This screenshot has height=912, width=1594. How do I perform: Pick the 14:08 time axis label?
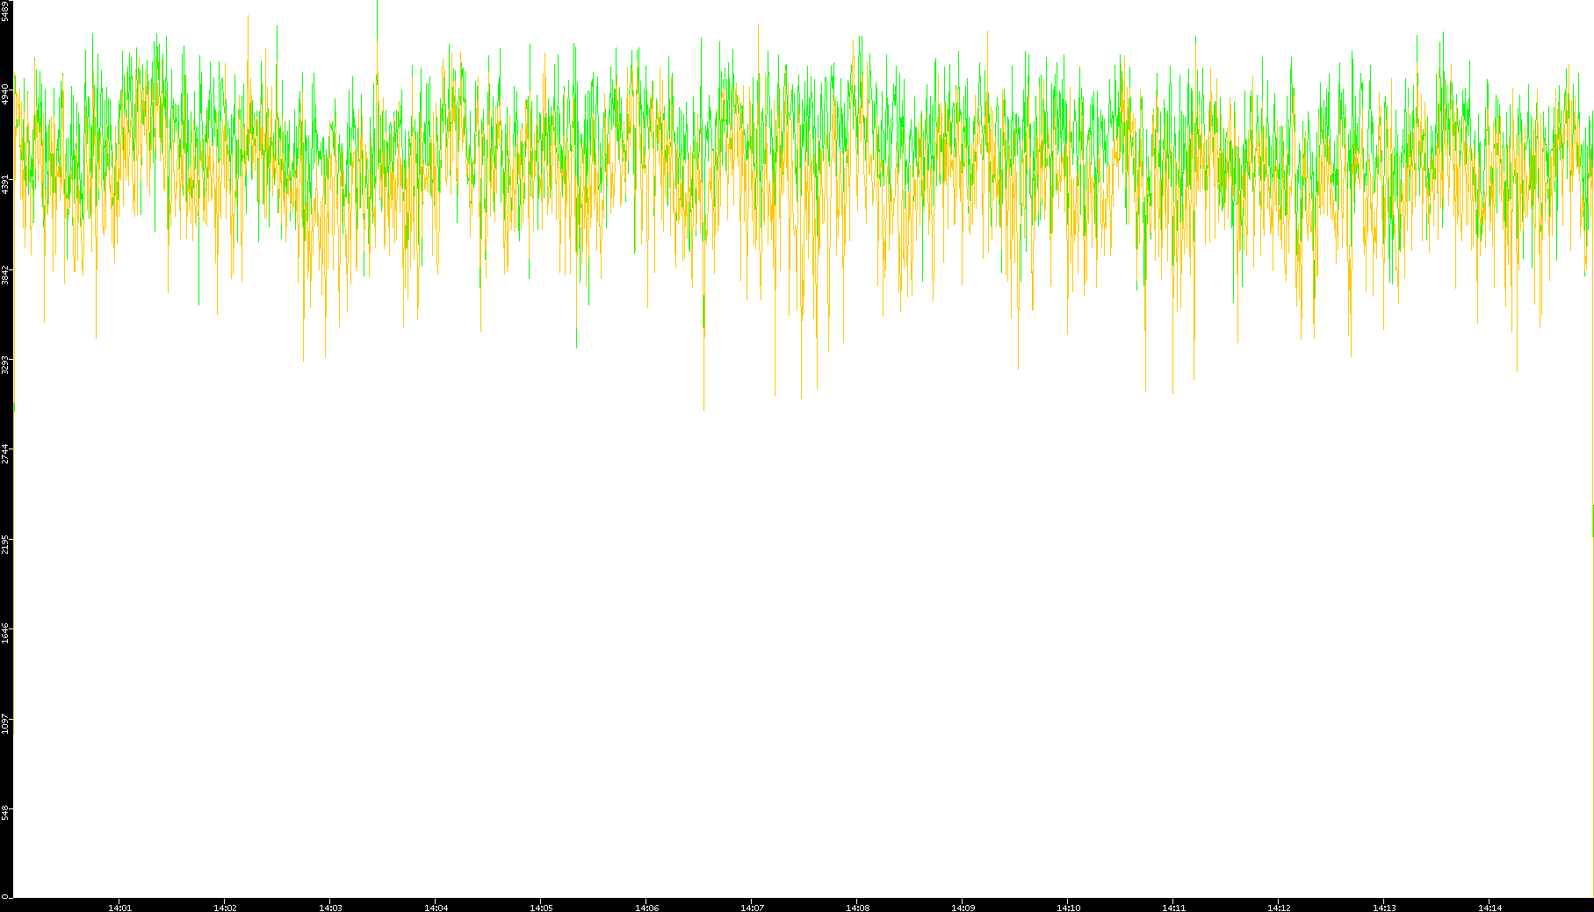[x=857, y=908]
